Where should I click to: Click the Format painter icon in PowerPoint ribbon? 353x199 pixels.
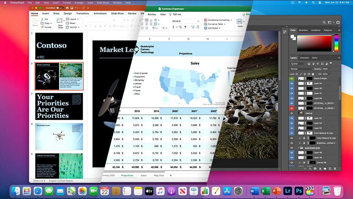coord(42,27)
